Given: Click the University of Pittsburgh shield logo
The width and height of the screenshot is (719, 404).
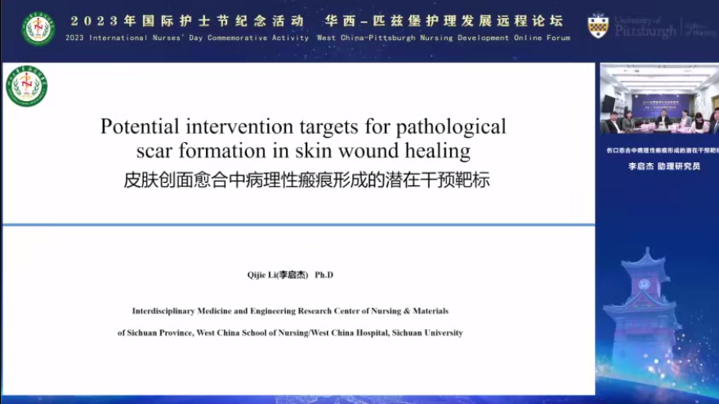Looking at the screenshot, I should click(598, 26).
